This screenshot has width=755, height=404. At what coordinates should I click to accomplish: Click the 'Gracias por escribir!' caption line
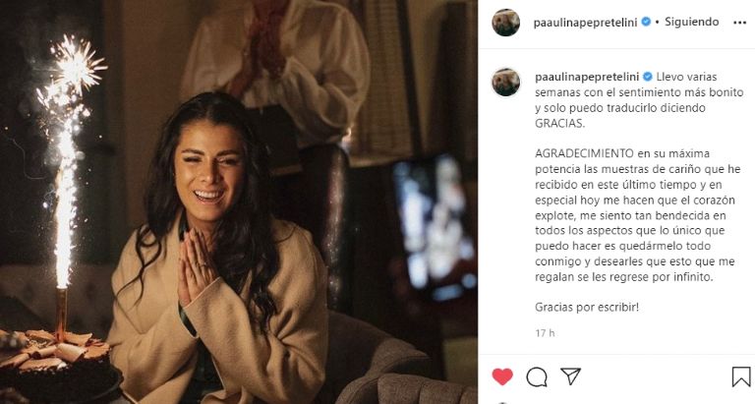tap(587, 308)
